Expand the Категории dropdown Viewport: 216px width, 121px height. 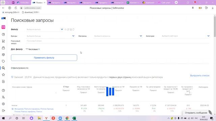pyautogui.click(x=209, y=36)
